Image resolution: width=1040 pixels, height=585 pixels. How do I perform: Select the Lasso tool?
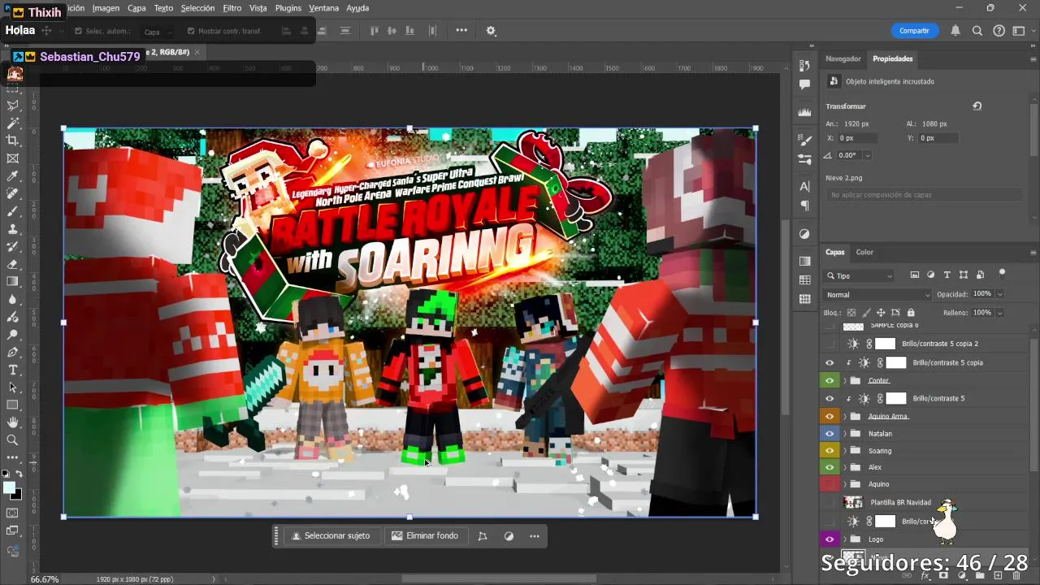point(13,106)
